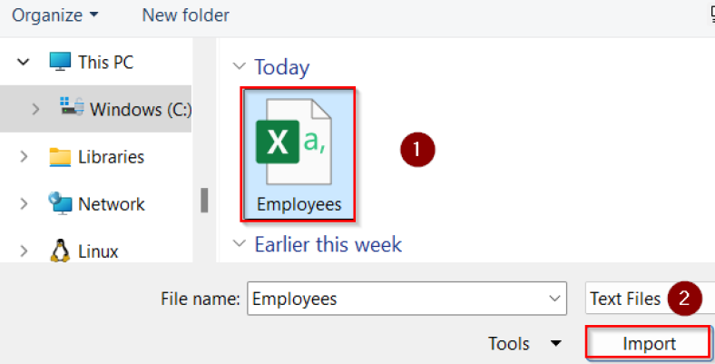
Task: Select the Employees CSV file icon
Action: [x=298, y=145]
